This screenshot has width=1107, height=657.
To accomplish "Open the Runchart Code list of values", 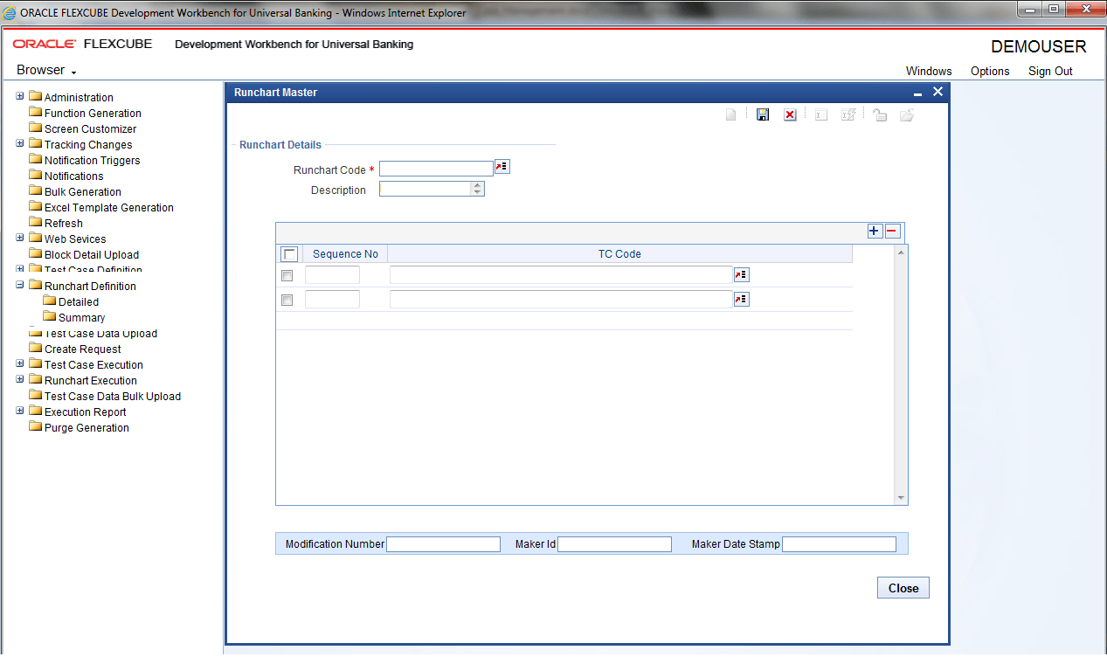I will (x=502, y=167).
